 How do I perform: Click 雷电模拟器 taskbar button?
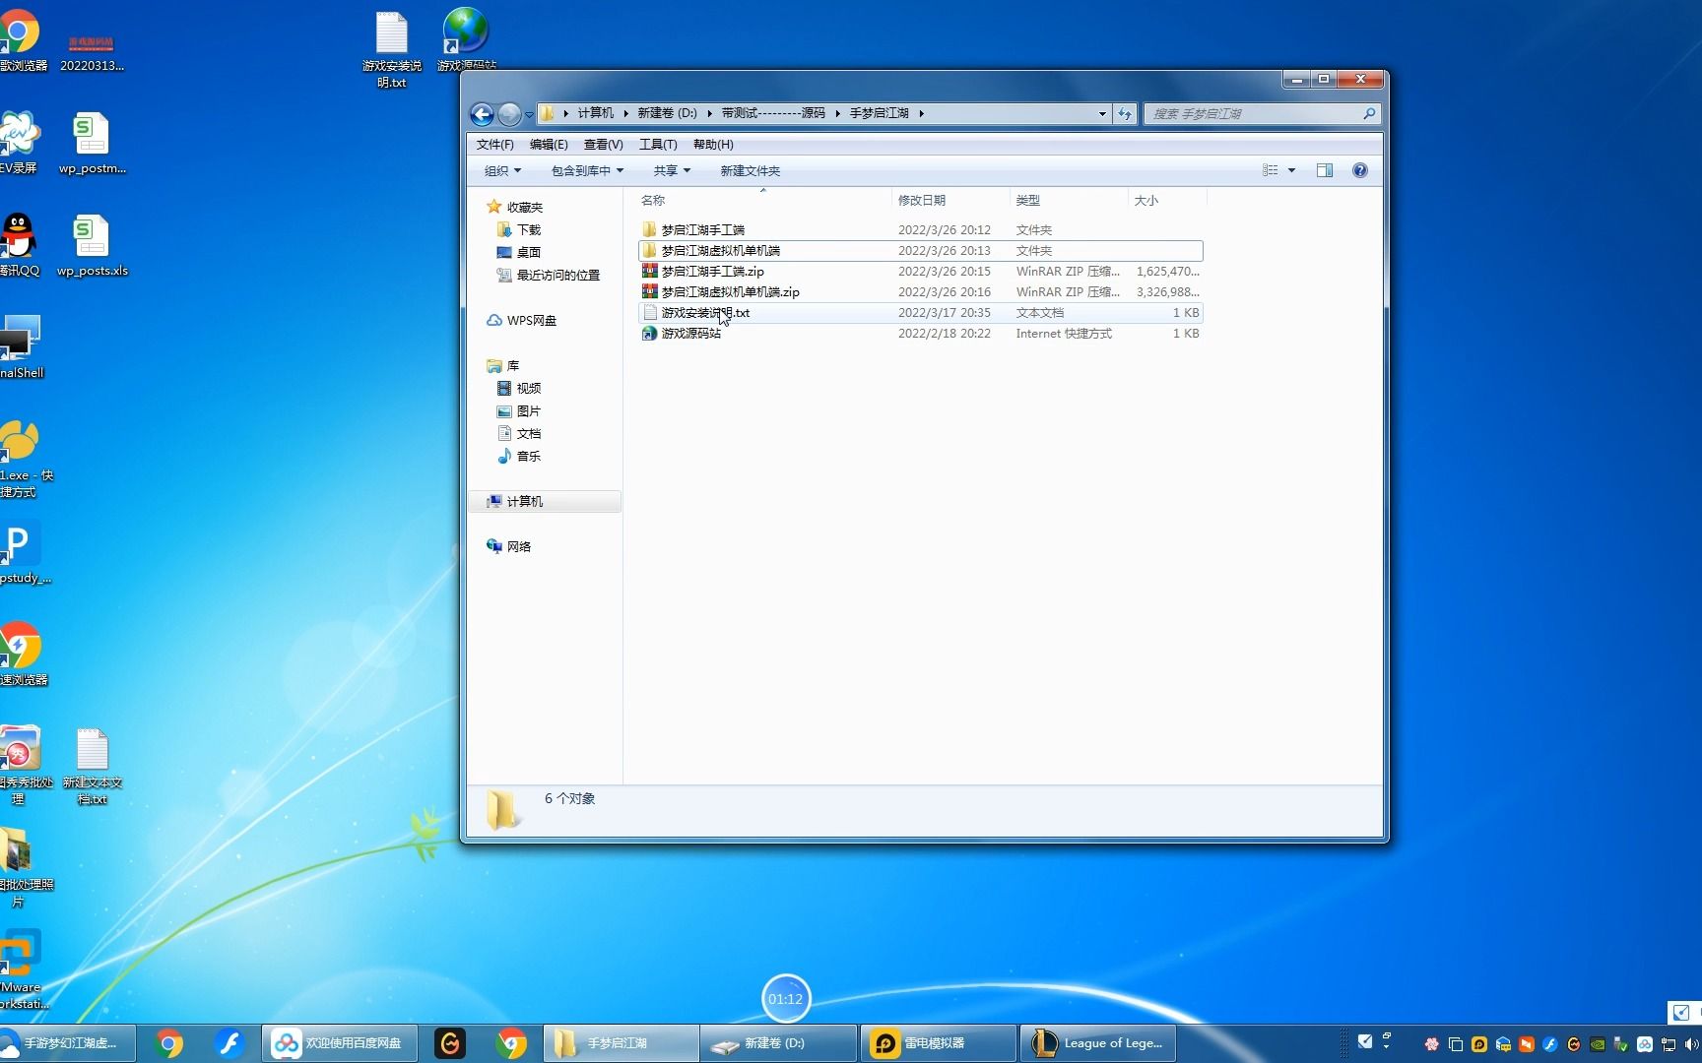coord(939,1043)
